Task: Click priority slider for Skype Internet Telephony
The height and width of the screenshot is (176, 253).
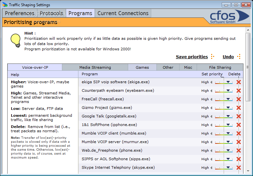Action: coord(224,168)
